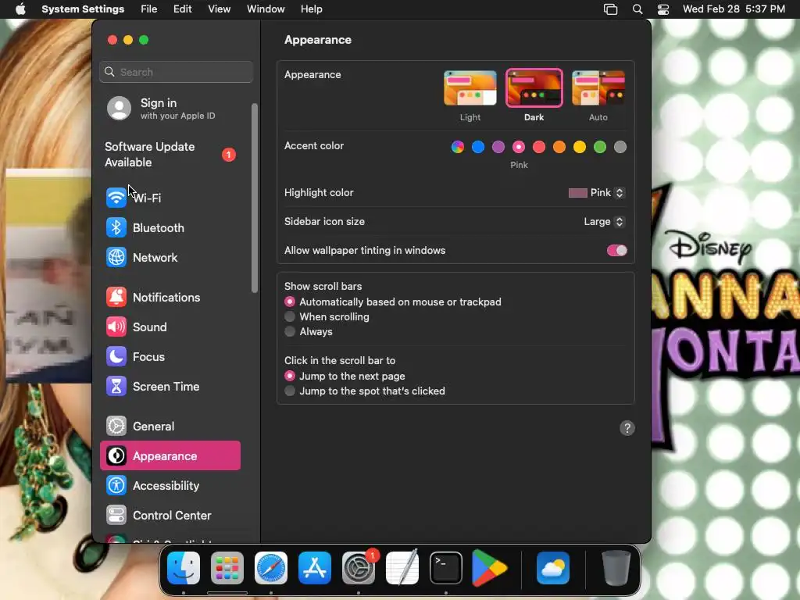Screen dimensions: 800x600
Task: Open Google Play icon in Dock
Action: point(489,568)
